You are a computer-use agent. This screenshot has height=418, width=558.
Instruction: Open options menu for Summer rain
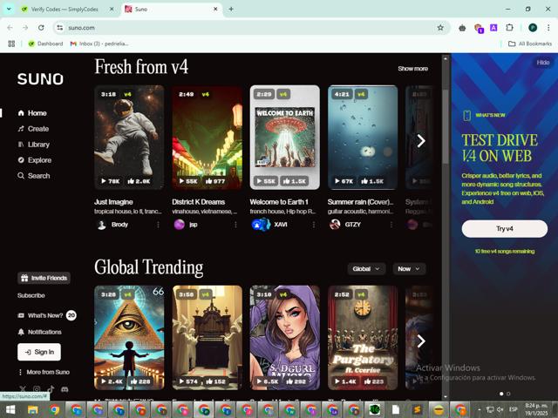pyautogui.click(x=391, y=225)
